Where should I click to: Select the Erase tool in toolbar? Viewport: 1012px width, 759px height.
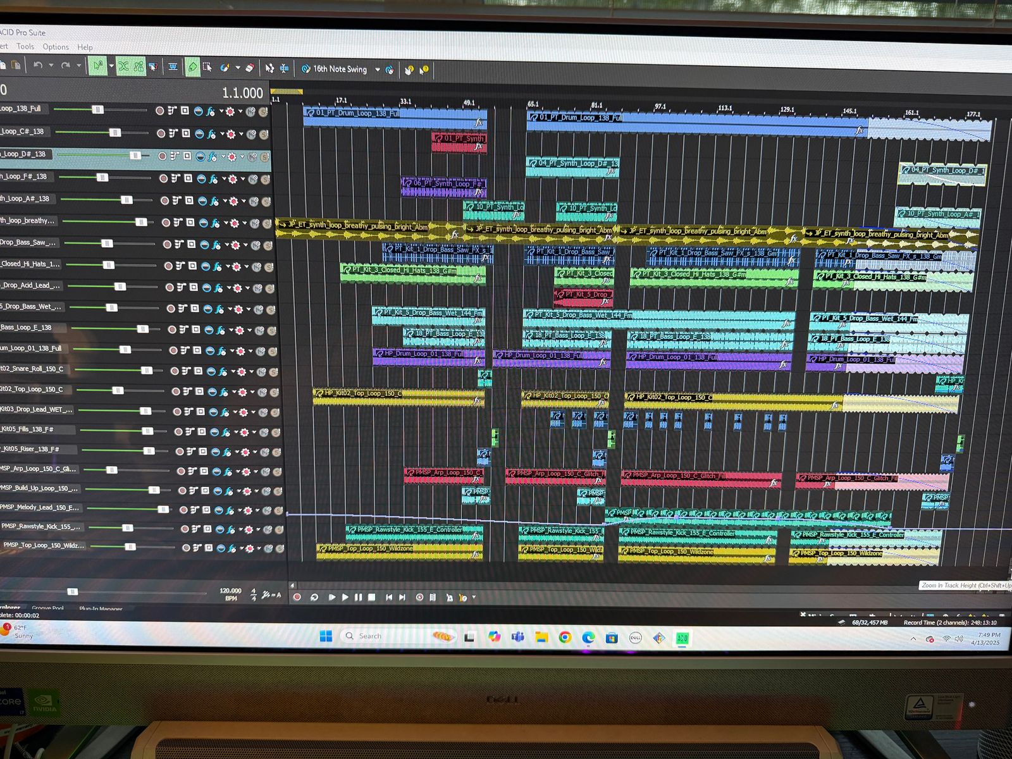pyautogui.click(x=249, y=68)
